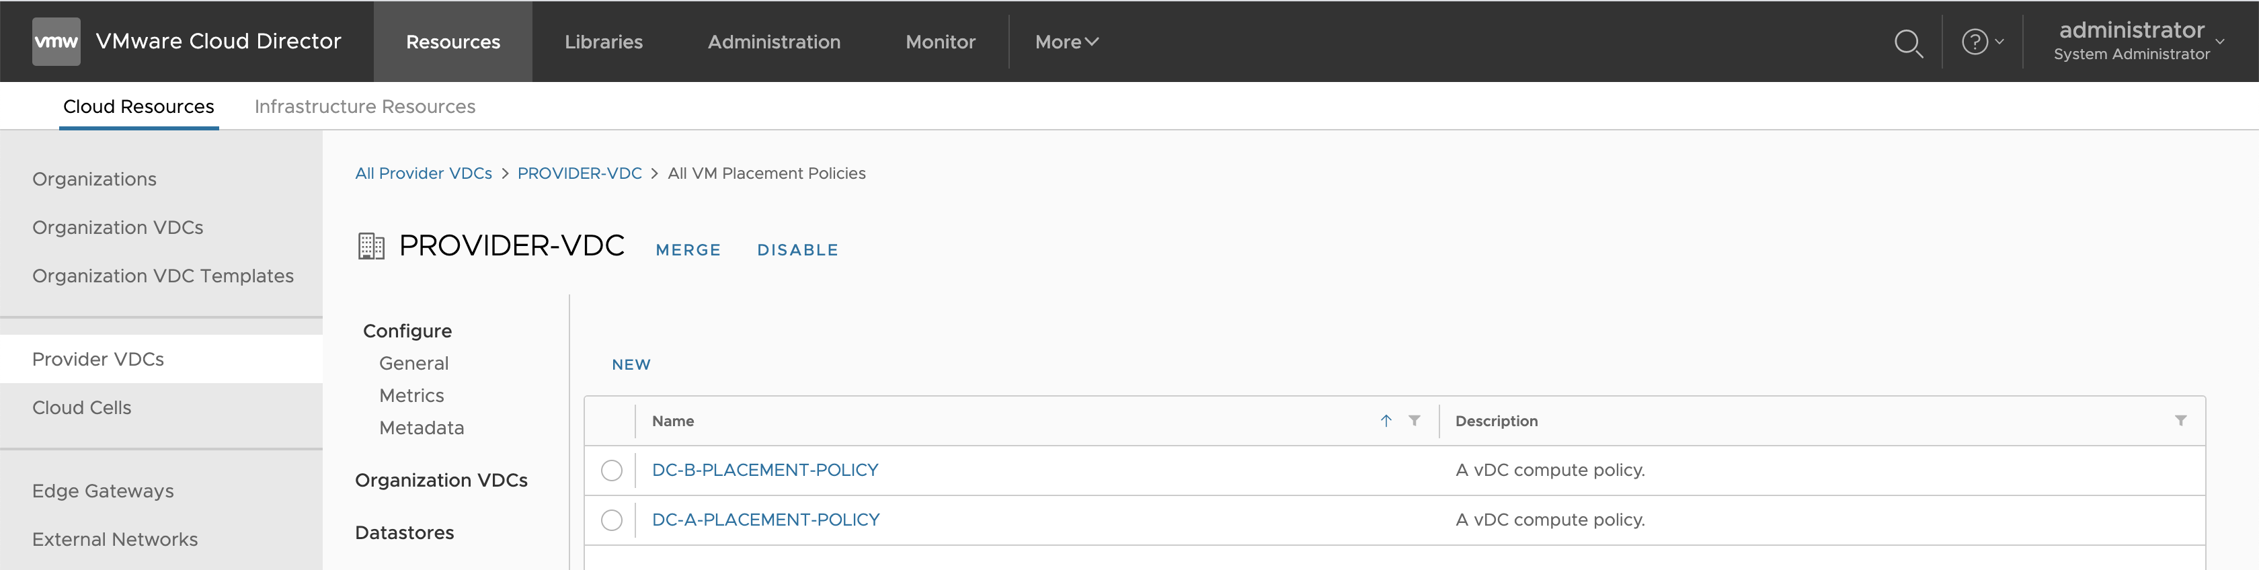Image resolution: width=2259 pixels, height=570 pixels.
Task: Go to All Provider VDCs breadcrumb
Action: click(x=423, y=173)
